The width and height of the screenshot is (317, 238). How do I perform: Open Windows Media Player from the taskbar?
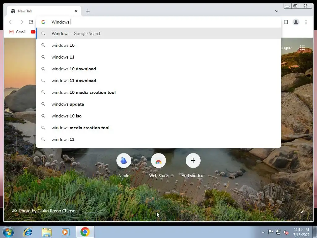[x=65, y=232]
